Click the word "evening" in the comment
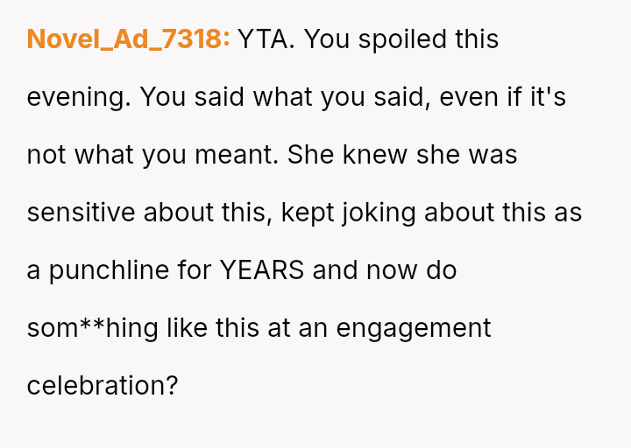 click(78, 96)
